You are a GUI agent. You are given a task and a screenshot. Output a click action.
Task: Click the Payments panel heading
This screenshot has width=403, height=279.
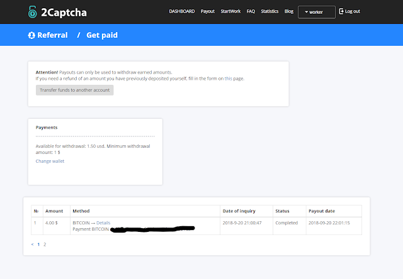tap(47, 128)
